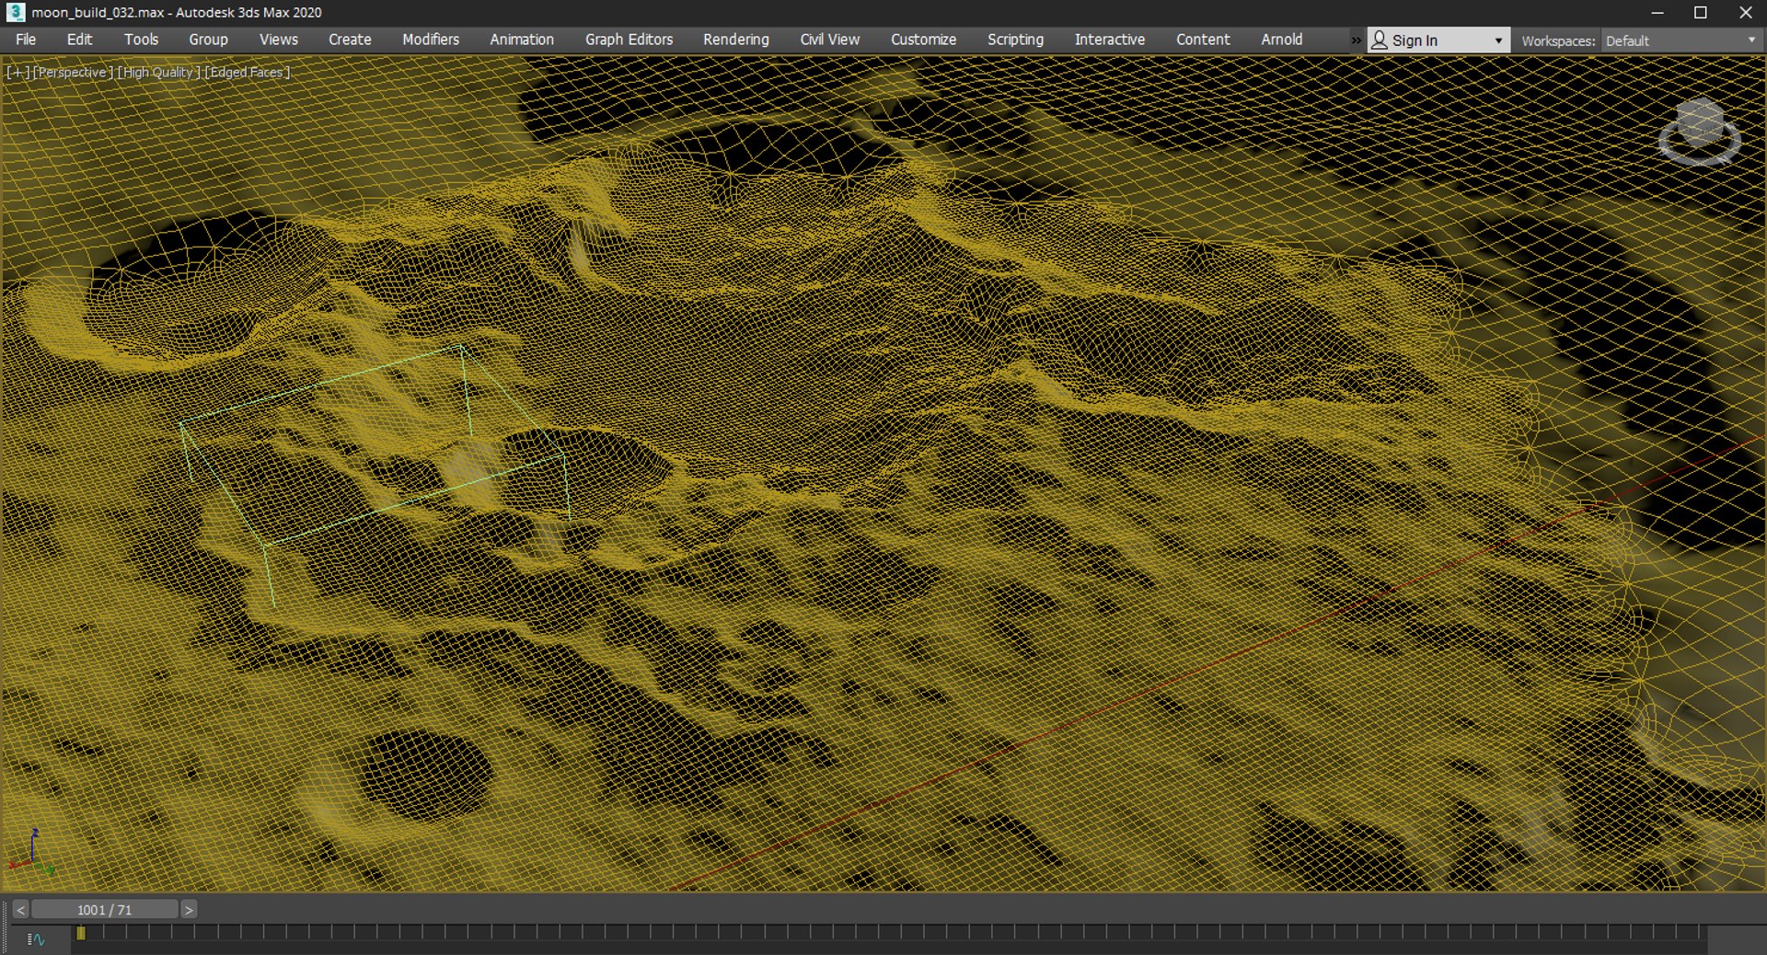Step to previous frame with left arrow
1767x955 pixels.
(x=20, y=909)
